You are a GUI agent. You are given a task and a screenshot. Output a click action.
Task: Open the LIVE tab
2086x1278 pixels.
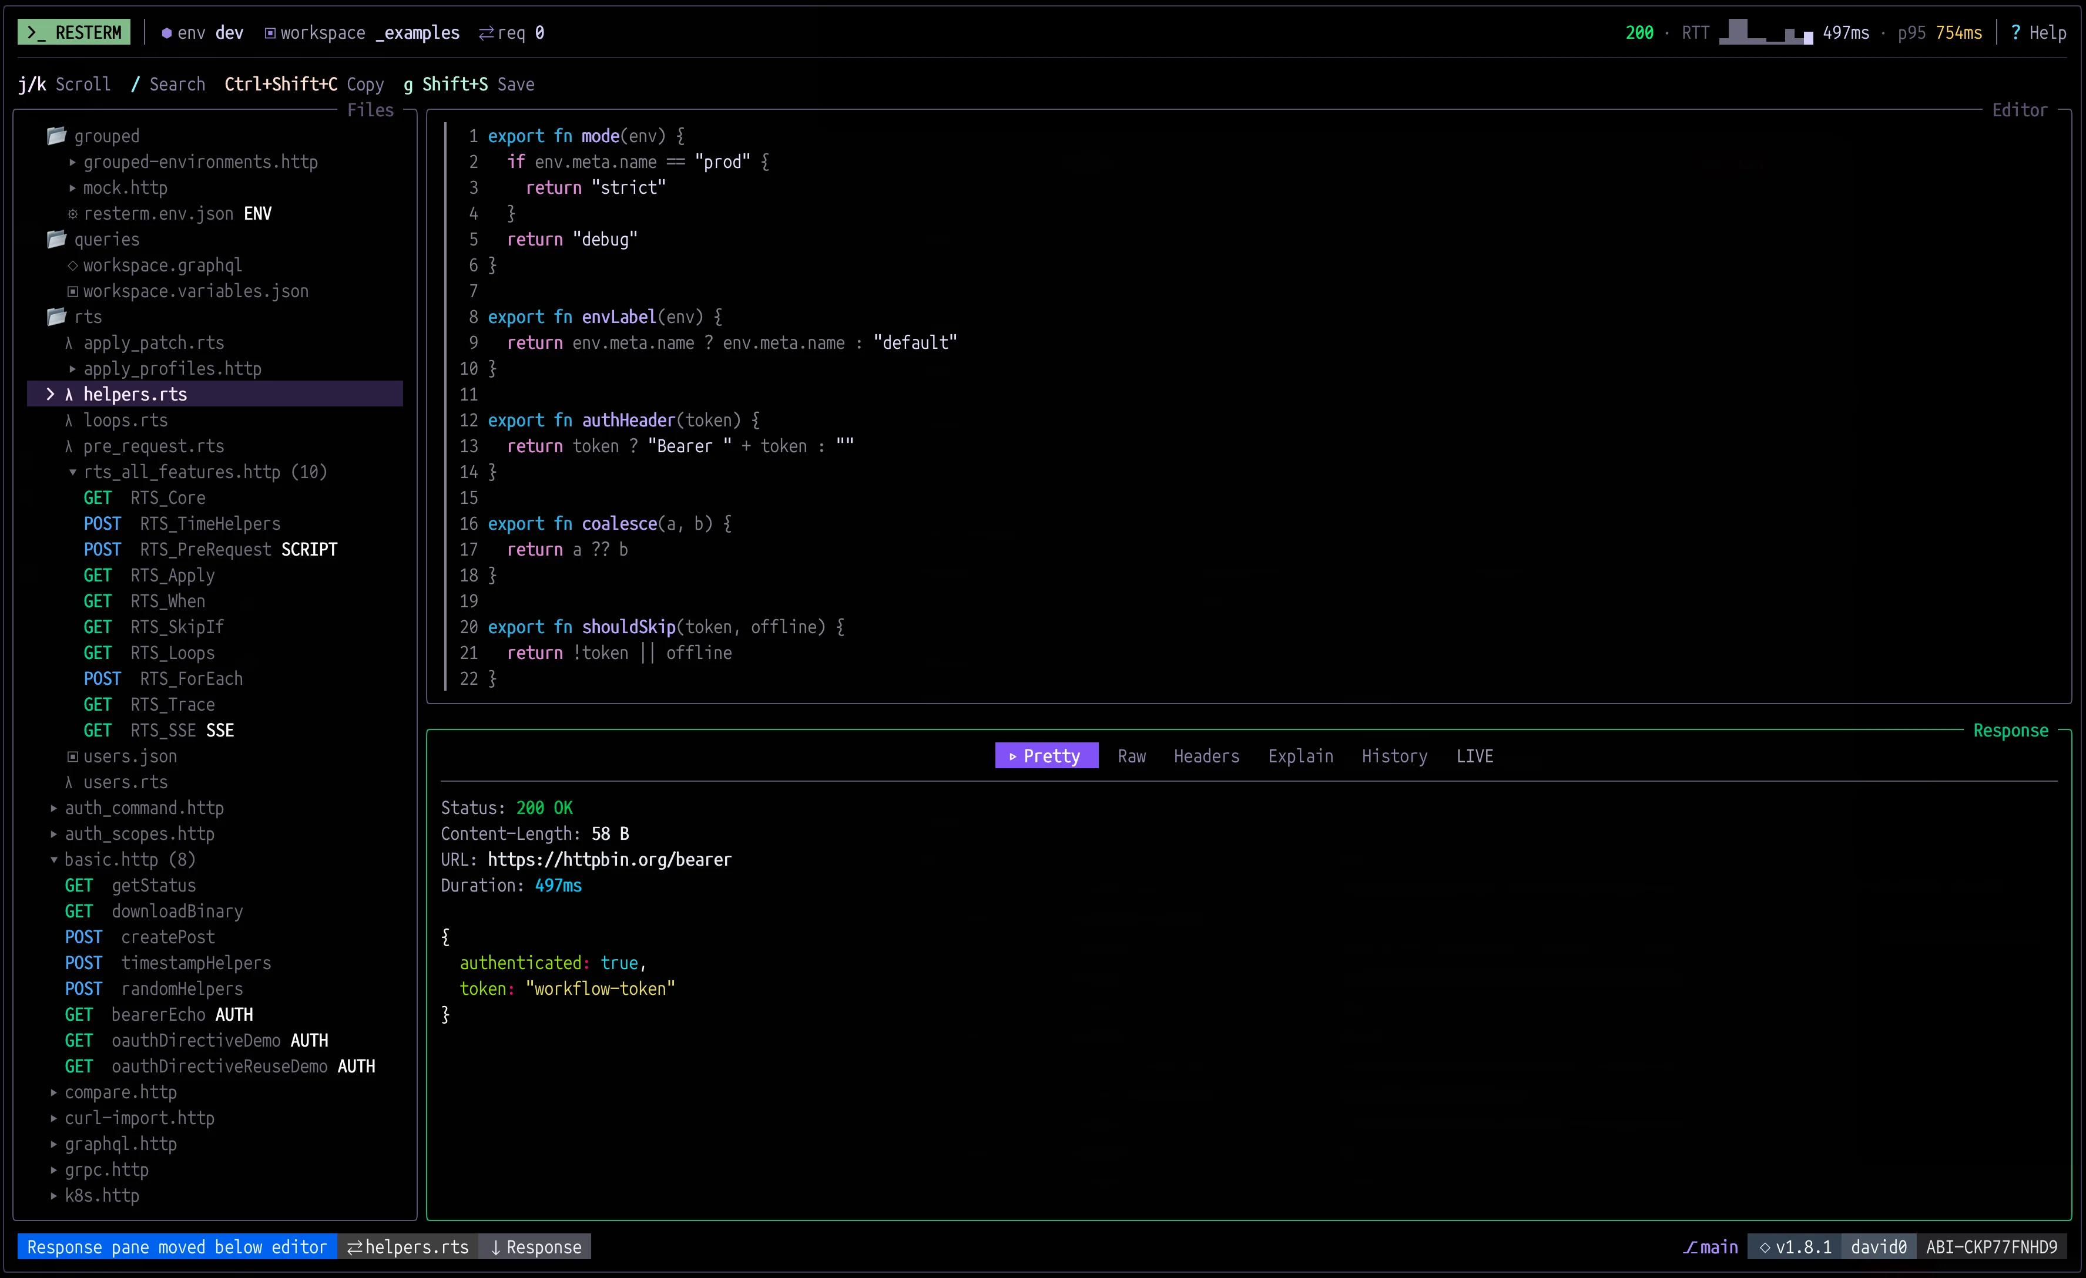point(1475,756)
